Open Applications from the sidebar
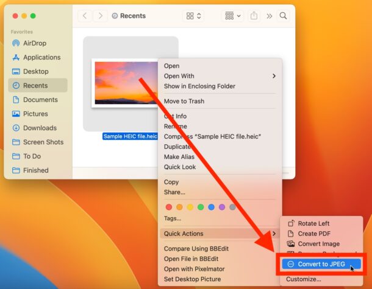The image size is (372, 289). (16, 57)
